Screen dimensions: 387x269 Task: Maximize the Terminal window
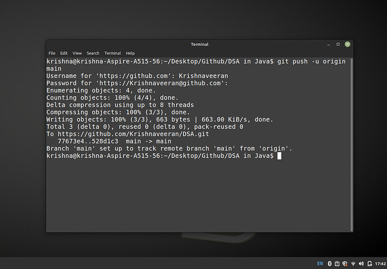(x=338, y=44)
